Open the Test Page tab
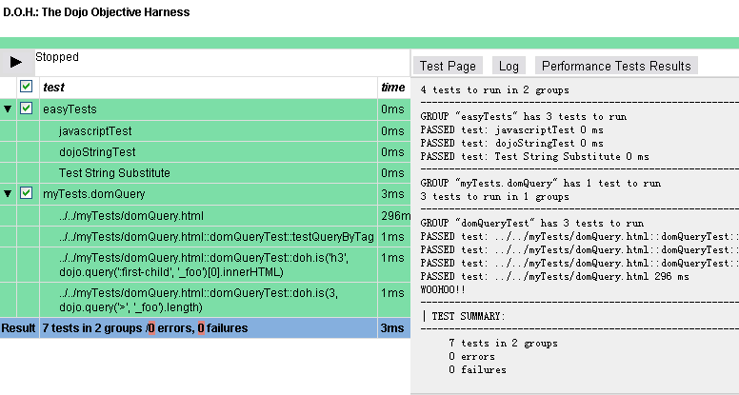This screenshot has height=395, width=739. (x=448, y=66)
